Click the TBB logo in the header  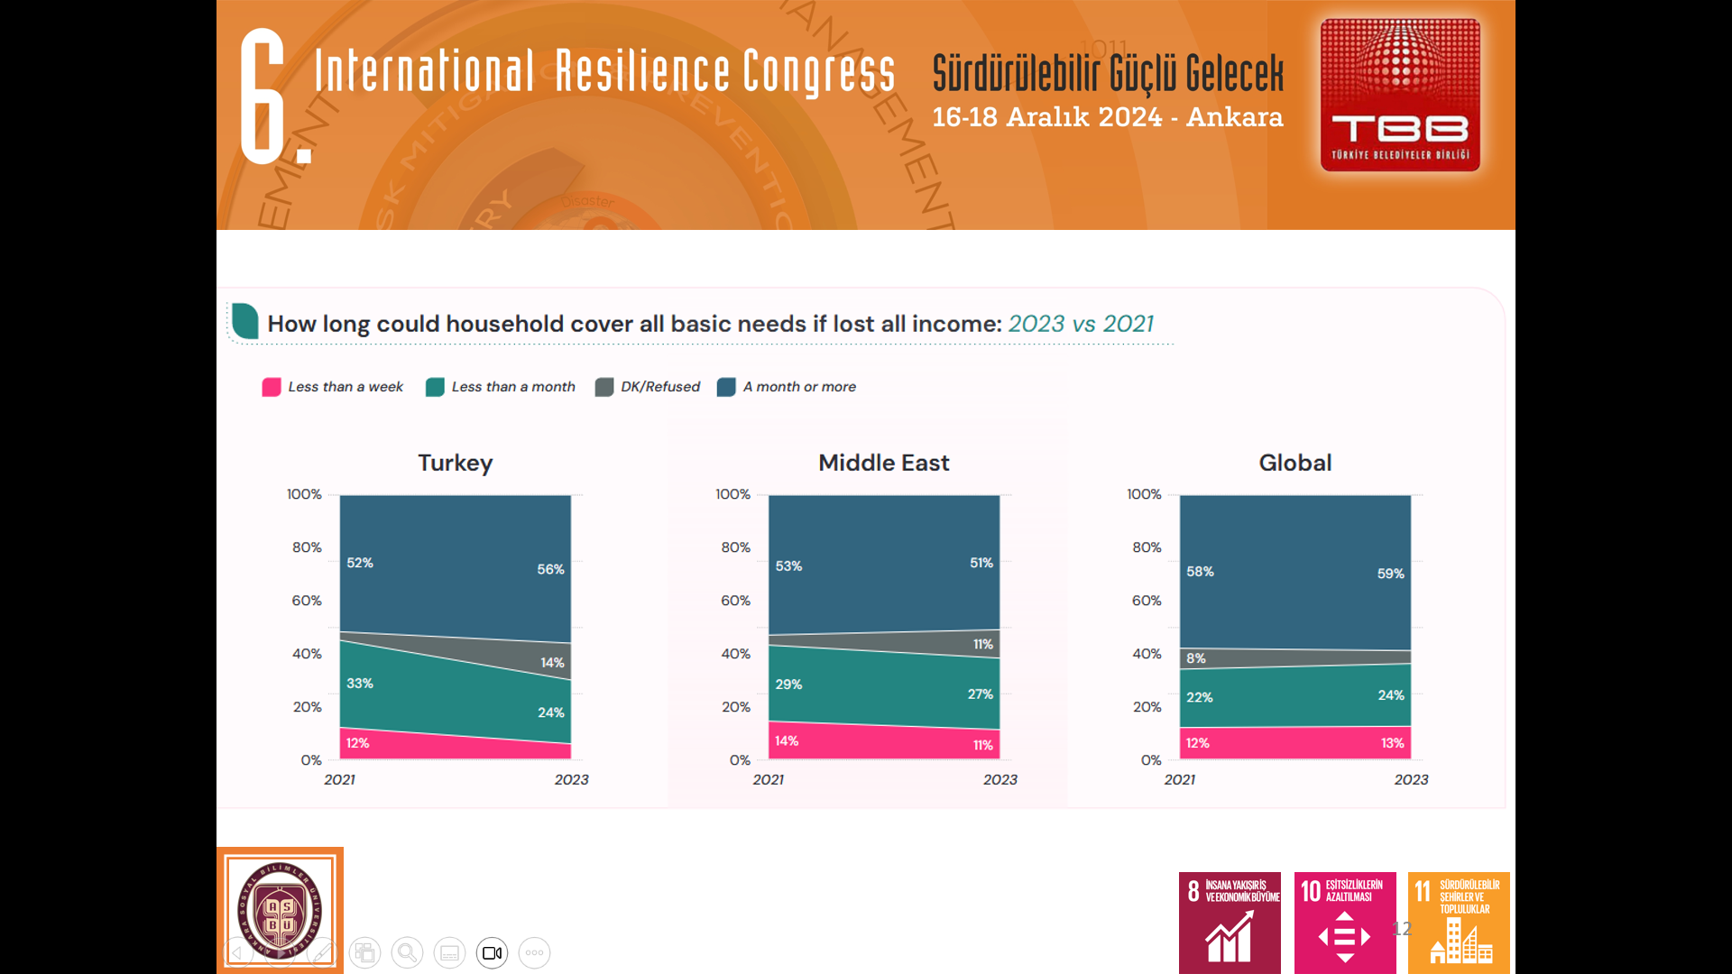pos(1400,95)
